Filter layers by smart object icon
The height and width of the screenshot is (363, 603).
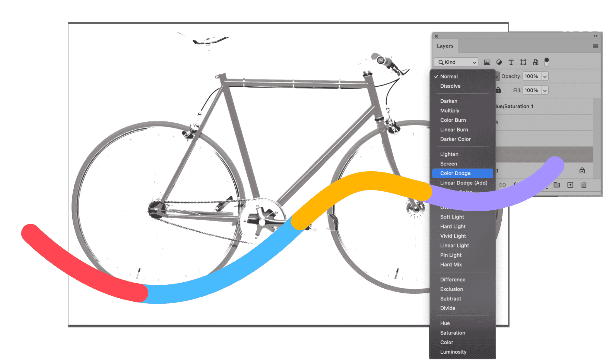point(535,62)
